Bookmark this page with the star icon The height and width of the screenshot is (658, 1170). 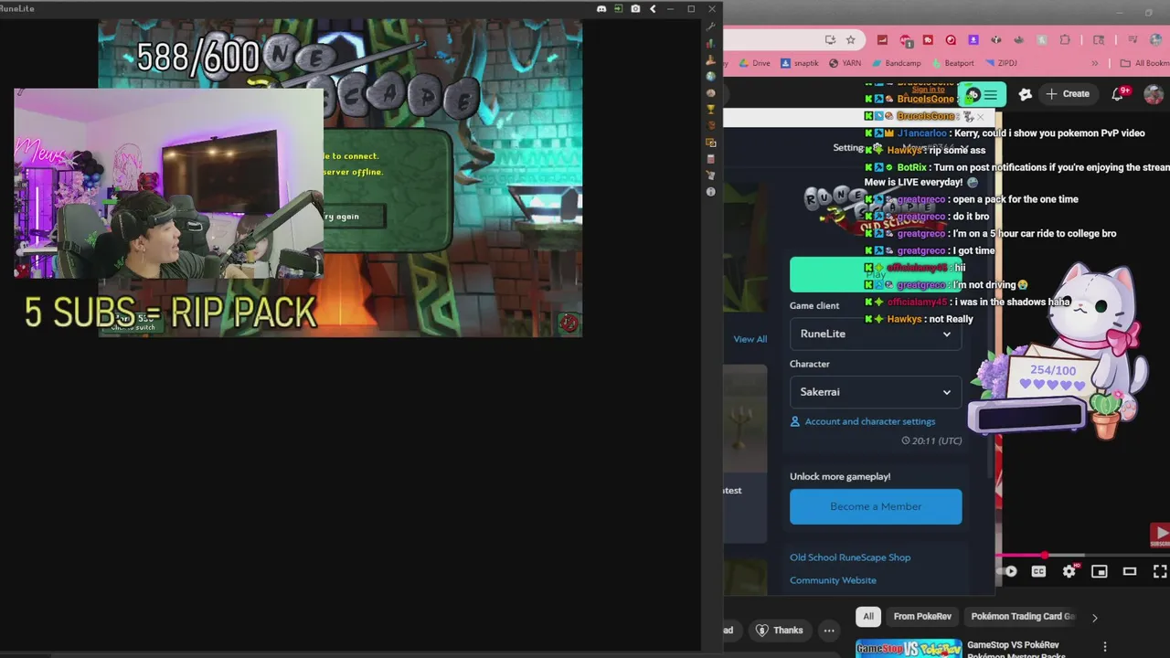[x=851, y=40]
